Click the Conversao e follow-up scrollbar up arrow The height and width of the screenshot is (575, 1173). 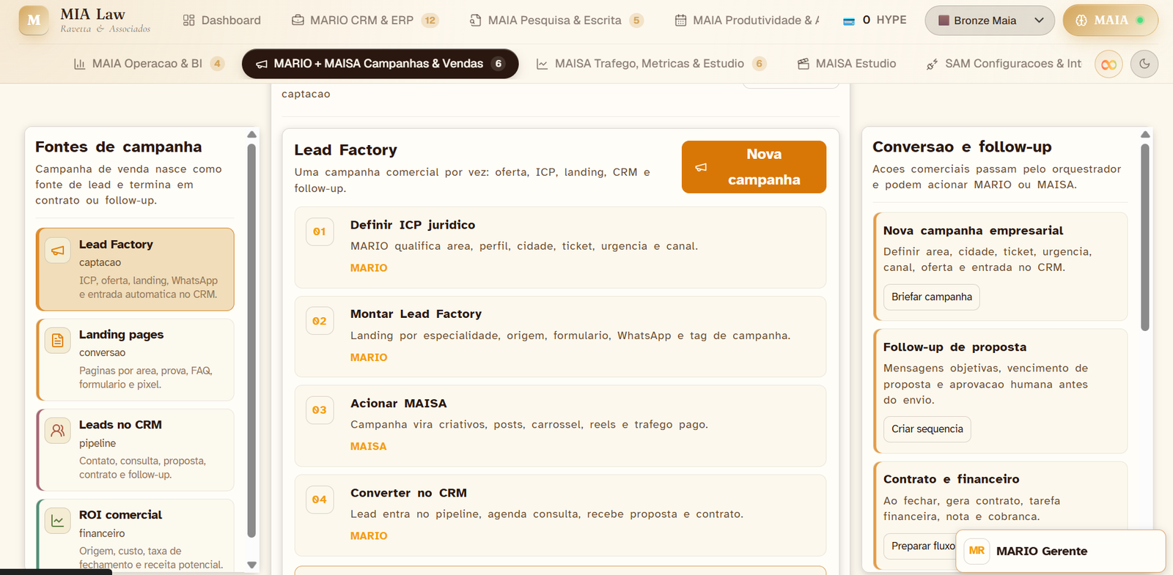pos(1145,135)
